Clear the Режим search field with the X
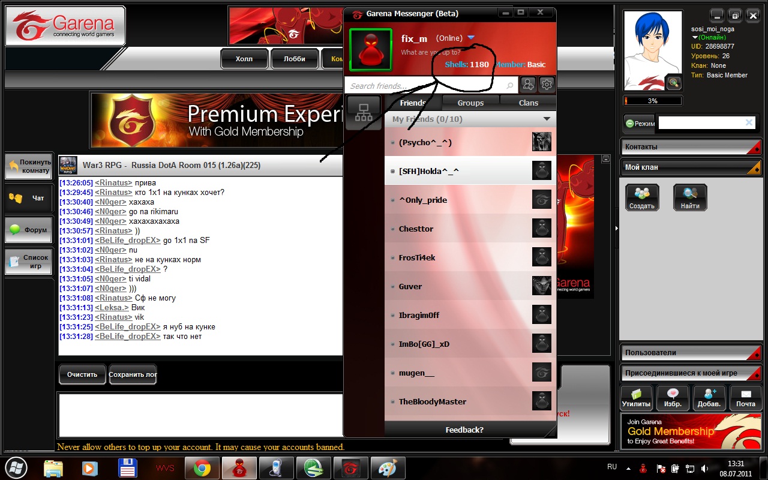 (749, 122)
